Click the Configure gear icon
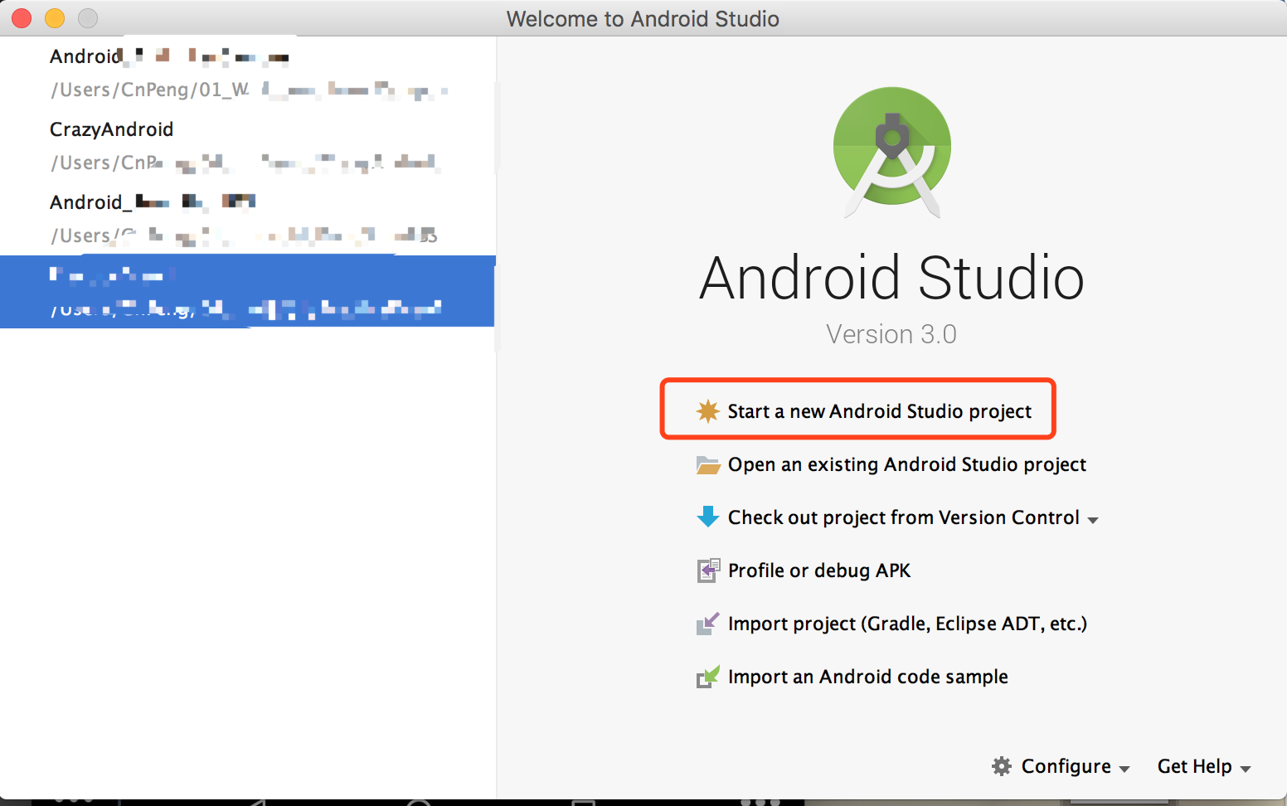Viewport: 1287px width, 806px height. pos(1002,766)
